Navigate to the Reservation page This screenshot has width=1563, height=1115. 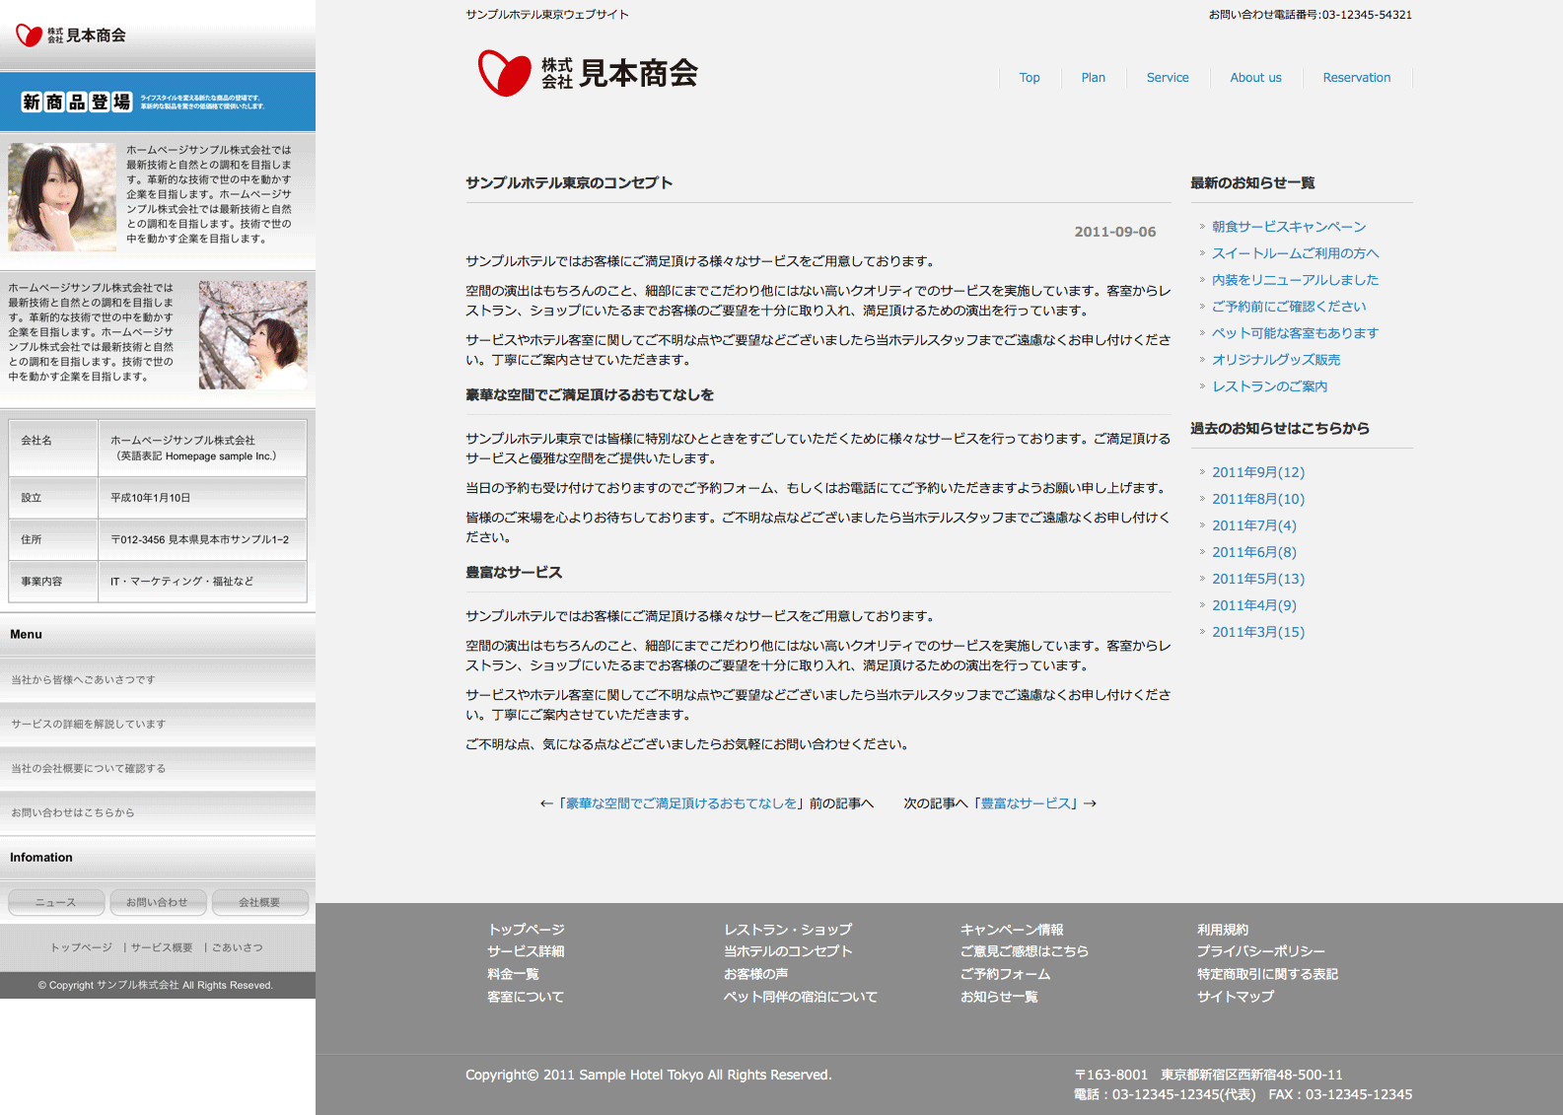pos(1356,78)
